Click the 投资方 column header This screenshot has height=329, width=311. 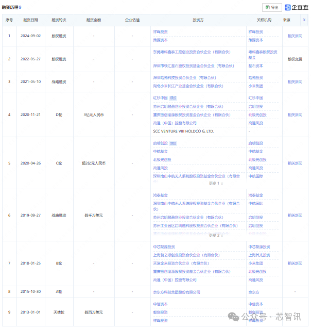pos(198,20)
